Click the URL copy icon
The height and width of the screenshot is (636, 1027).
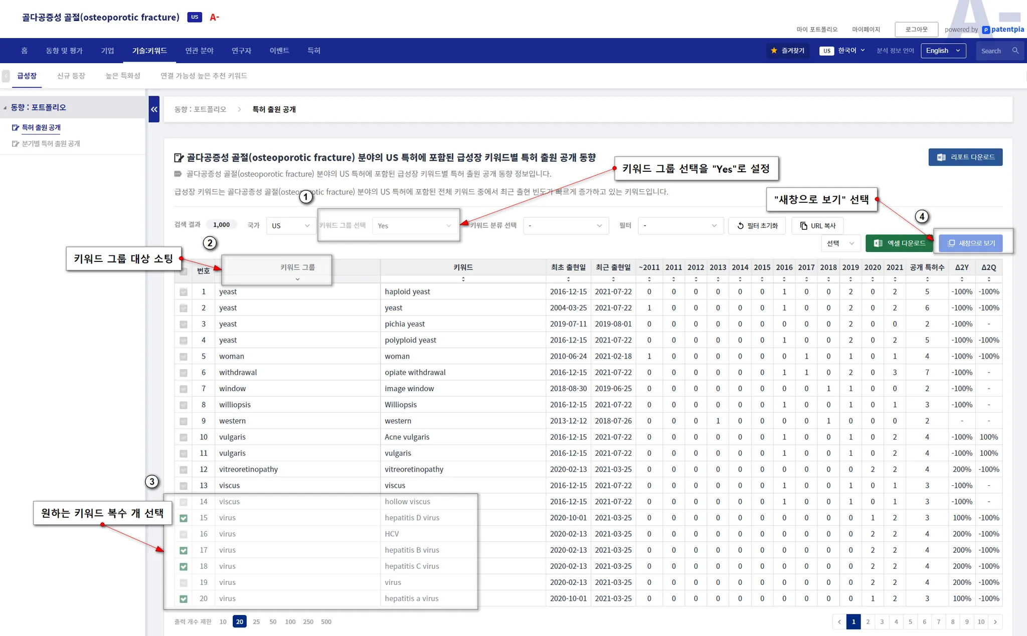click(804, 226)
